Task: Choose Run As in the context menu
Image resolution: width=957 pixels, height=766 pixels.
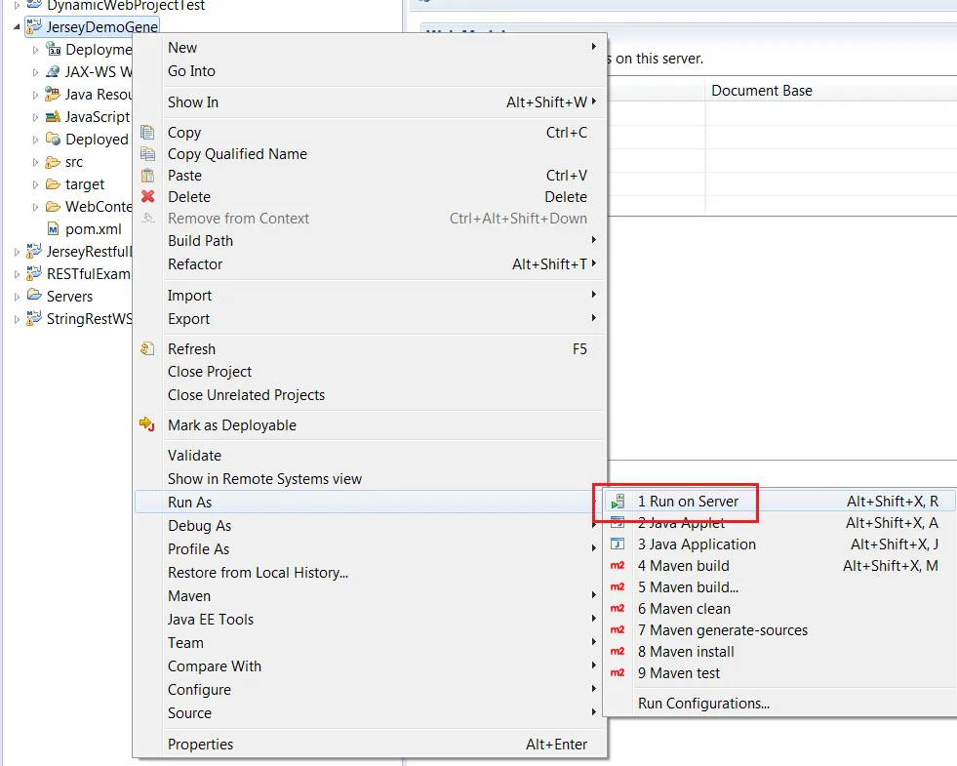Action: [x=370, y=502]
